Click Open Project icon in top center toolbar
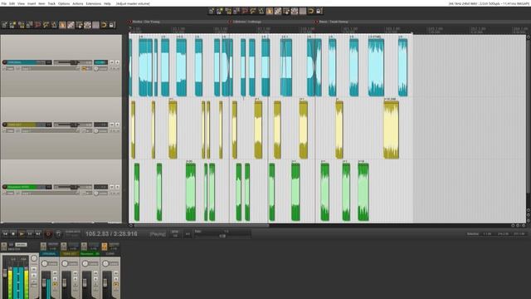This screenshot has height=299, width=531. [220, 11]
